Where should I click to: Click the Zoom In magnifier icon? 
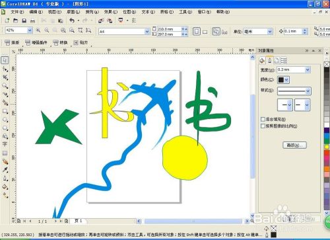[x=38, y=30]
